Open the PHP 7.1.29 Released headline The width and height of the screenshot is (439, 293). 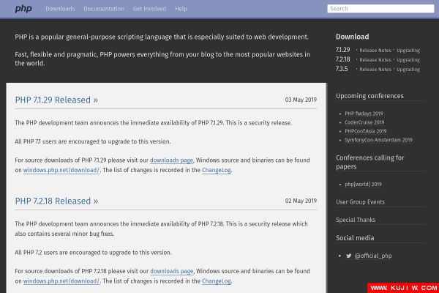[56, 100]
